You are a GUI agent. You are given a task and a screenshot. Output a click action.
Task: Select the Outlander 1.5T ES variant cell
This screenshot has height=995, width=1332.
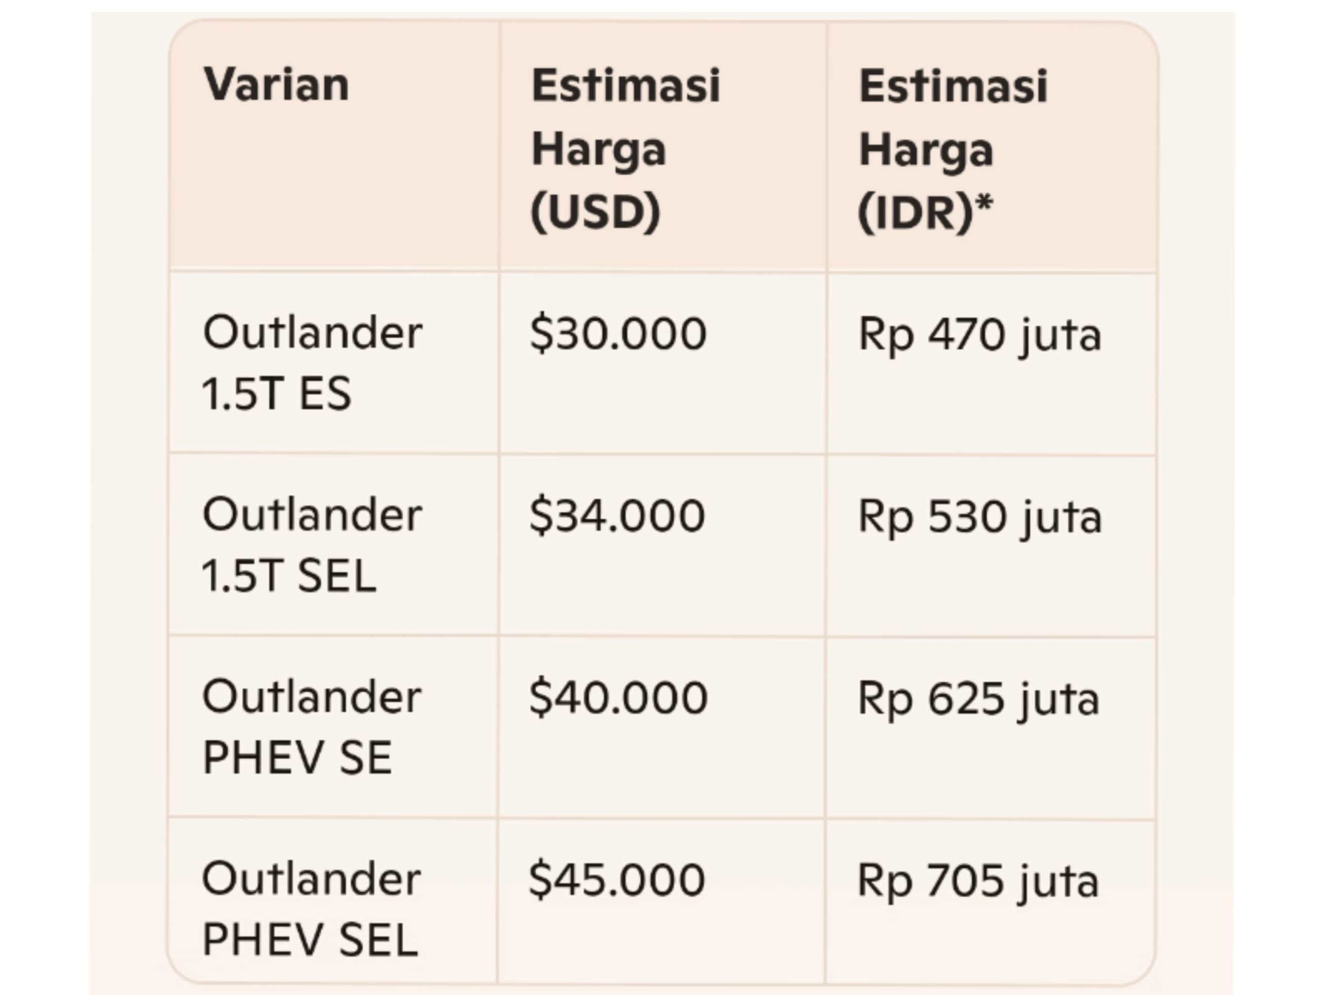(x=312, y=362)
